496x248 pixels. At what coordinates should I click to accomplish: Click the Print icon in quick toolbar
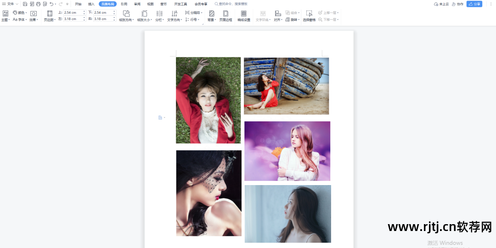(x=39, y=4)
